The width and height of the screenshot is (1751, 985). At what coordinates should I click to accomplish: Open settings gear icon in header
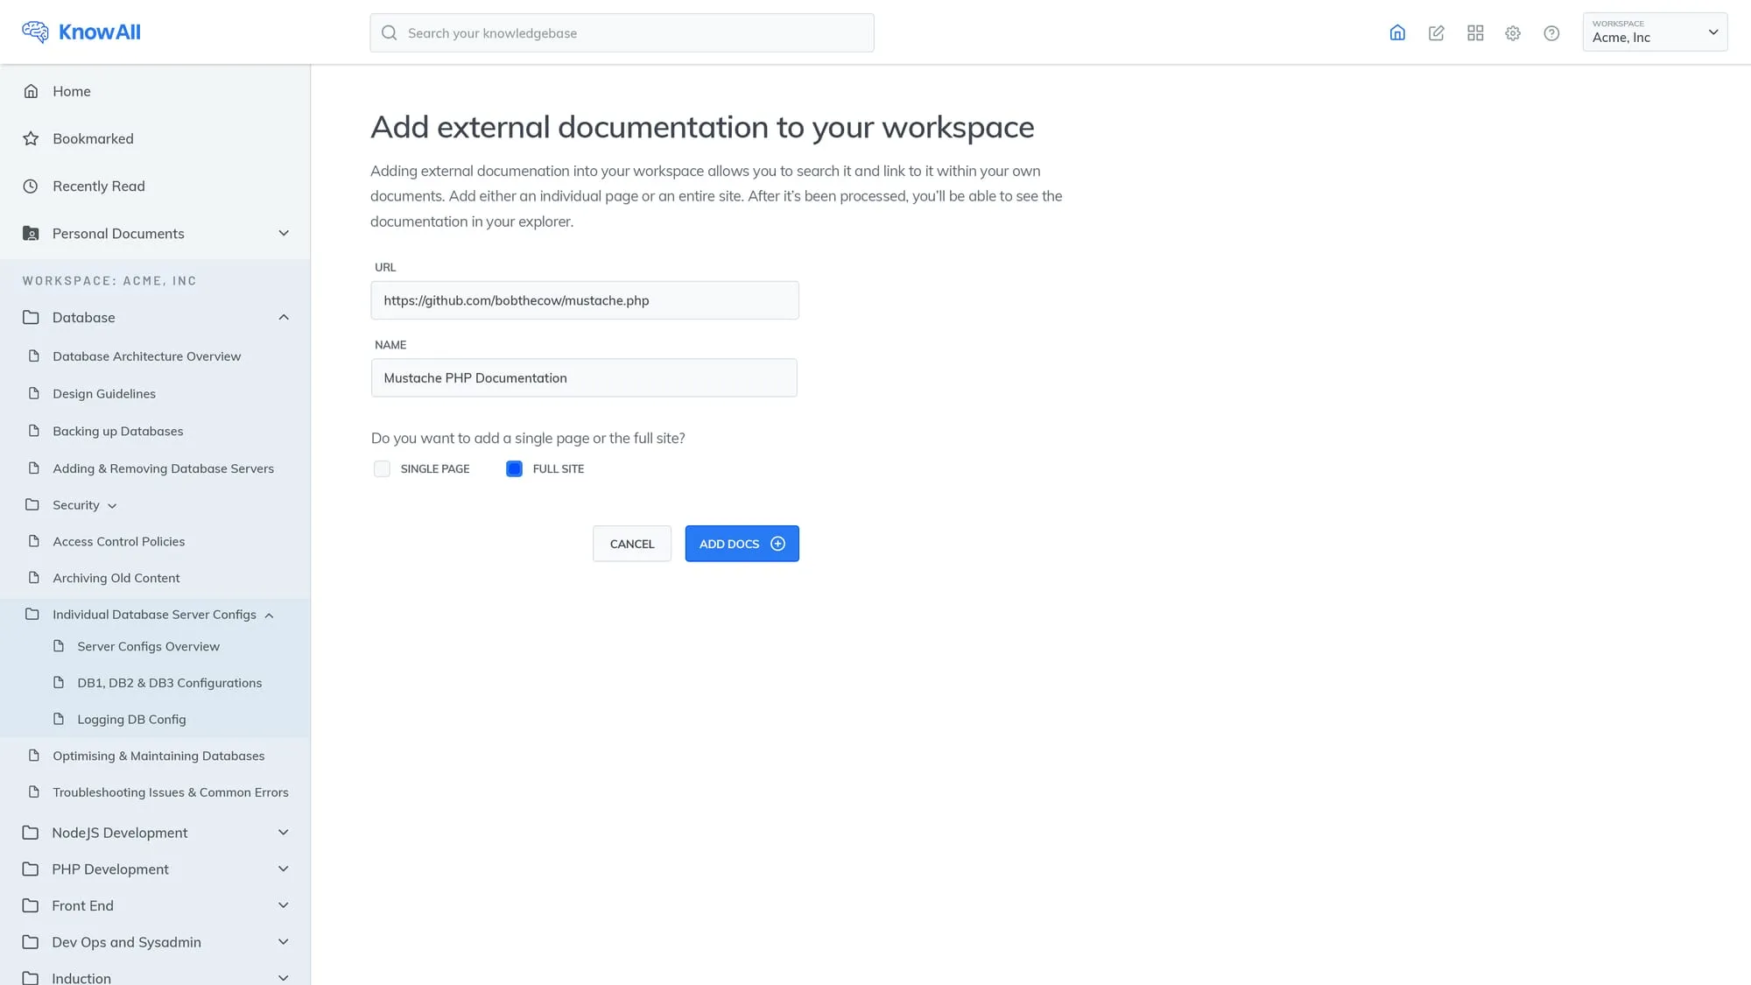point(1513,33)
